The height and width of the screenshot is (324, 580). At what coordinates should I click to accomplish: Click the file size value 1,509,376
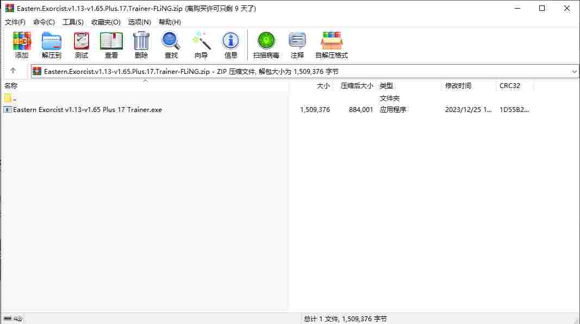click(x=315, y=110)
